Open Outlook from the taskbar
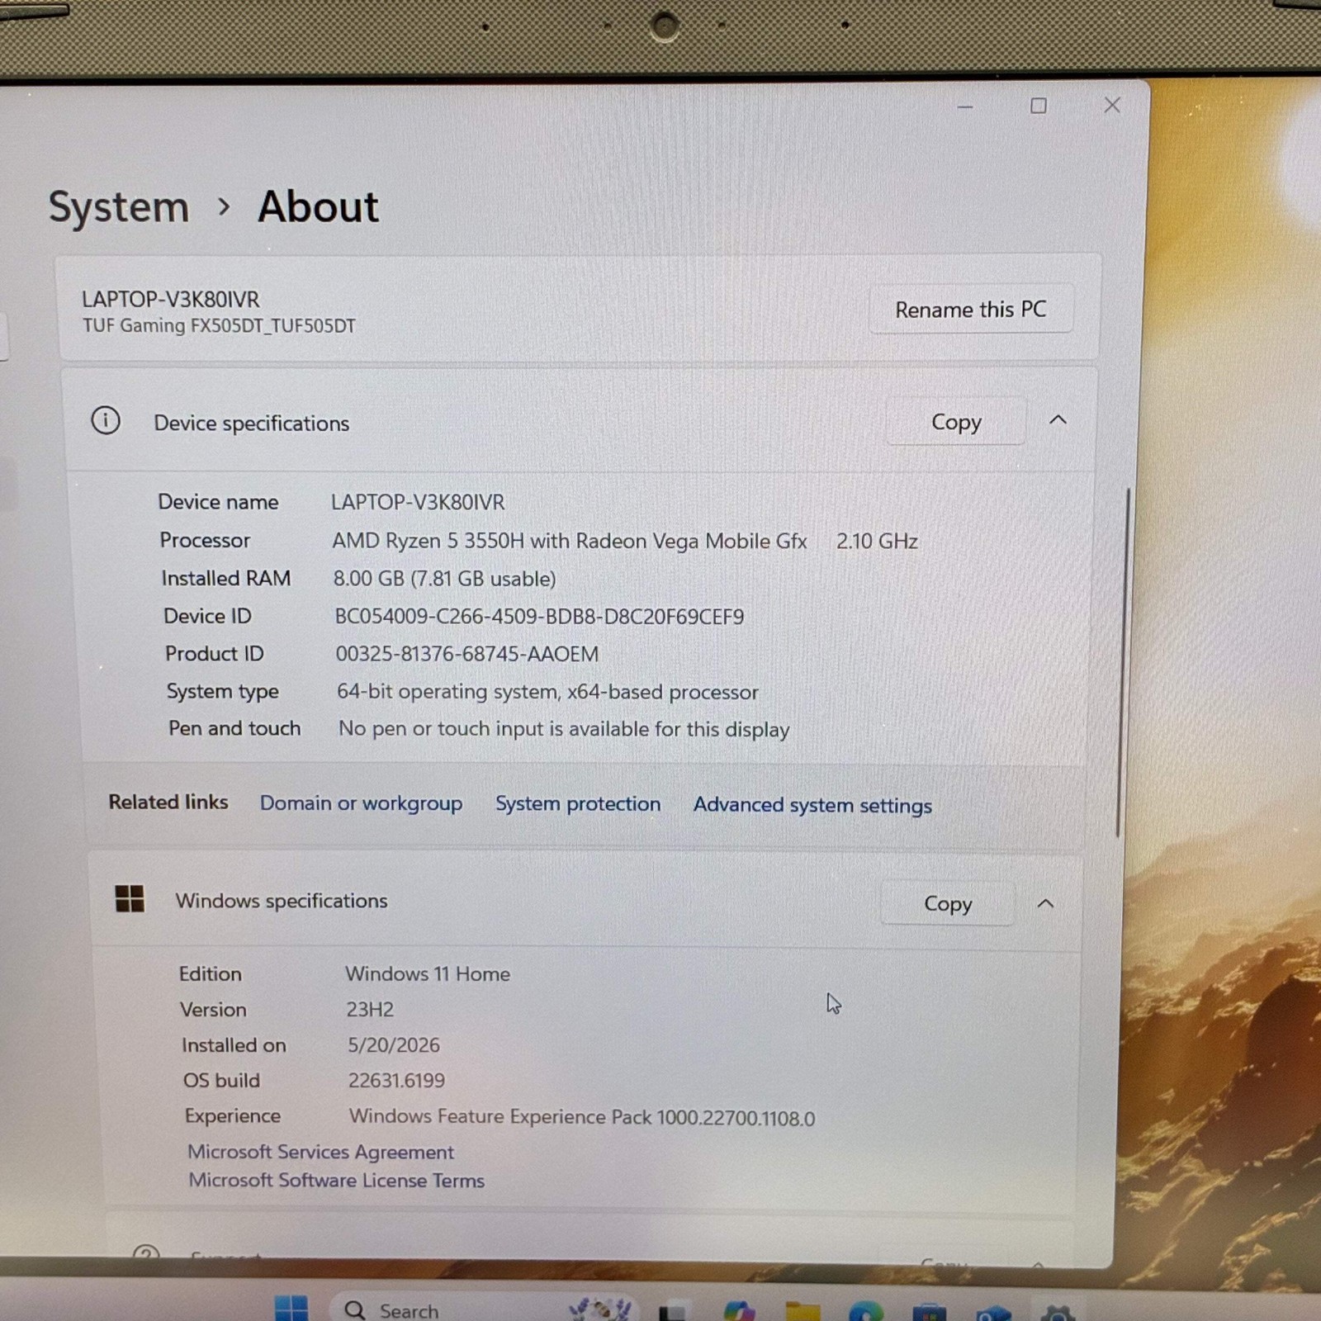The width and height of the screenshot is (1321, 1321). [993, 1312]
